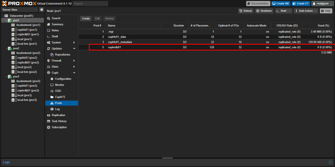Select the Pools menu item
Screen dimensions: 335x167
tap(62, 103)
